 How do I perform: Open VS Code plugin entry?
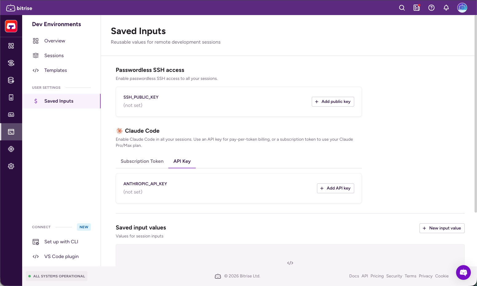pyautogui.click(x=61, y=257)
